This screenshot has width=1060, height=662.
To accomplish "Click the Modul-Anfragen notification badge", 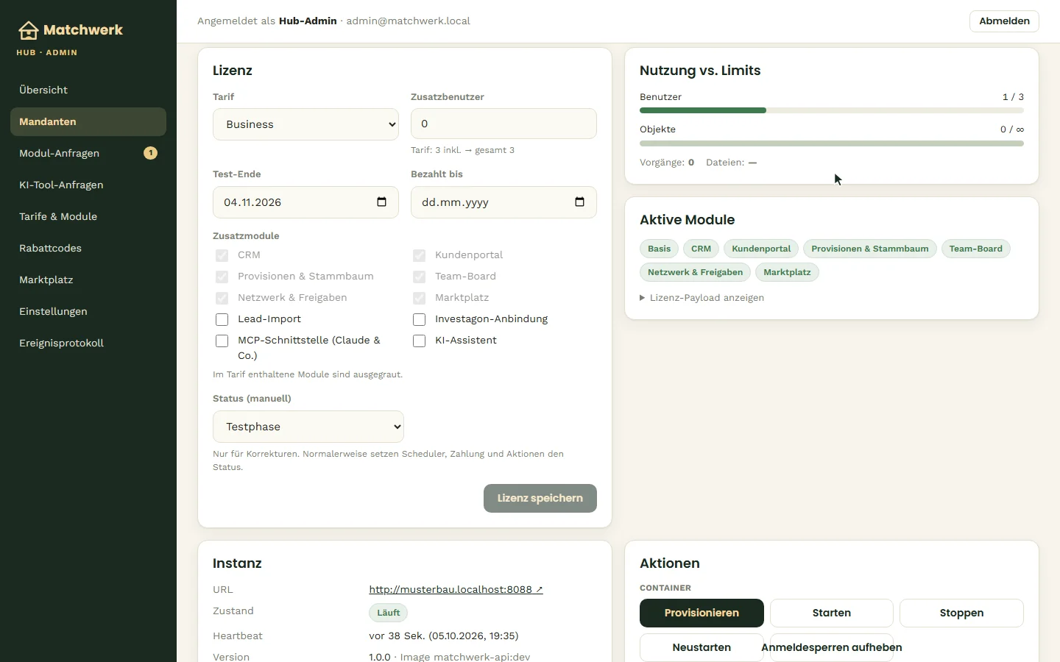I will tap(150, 153).
